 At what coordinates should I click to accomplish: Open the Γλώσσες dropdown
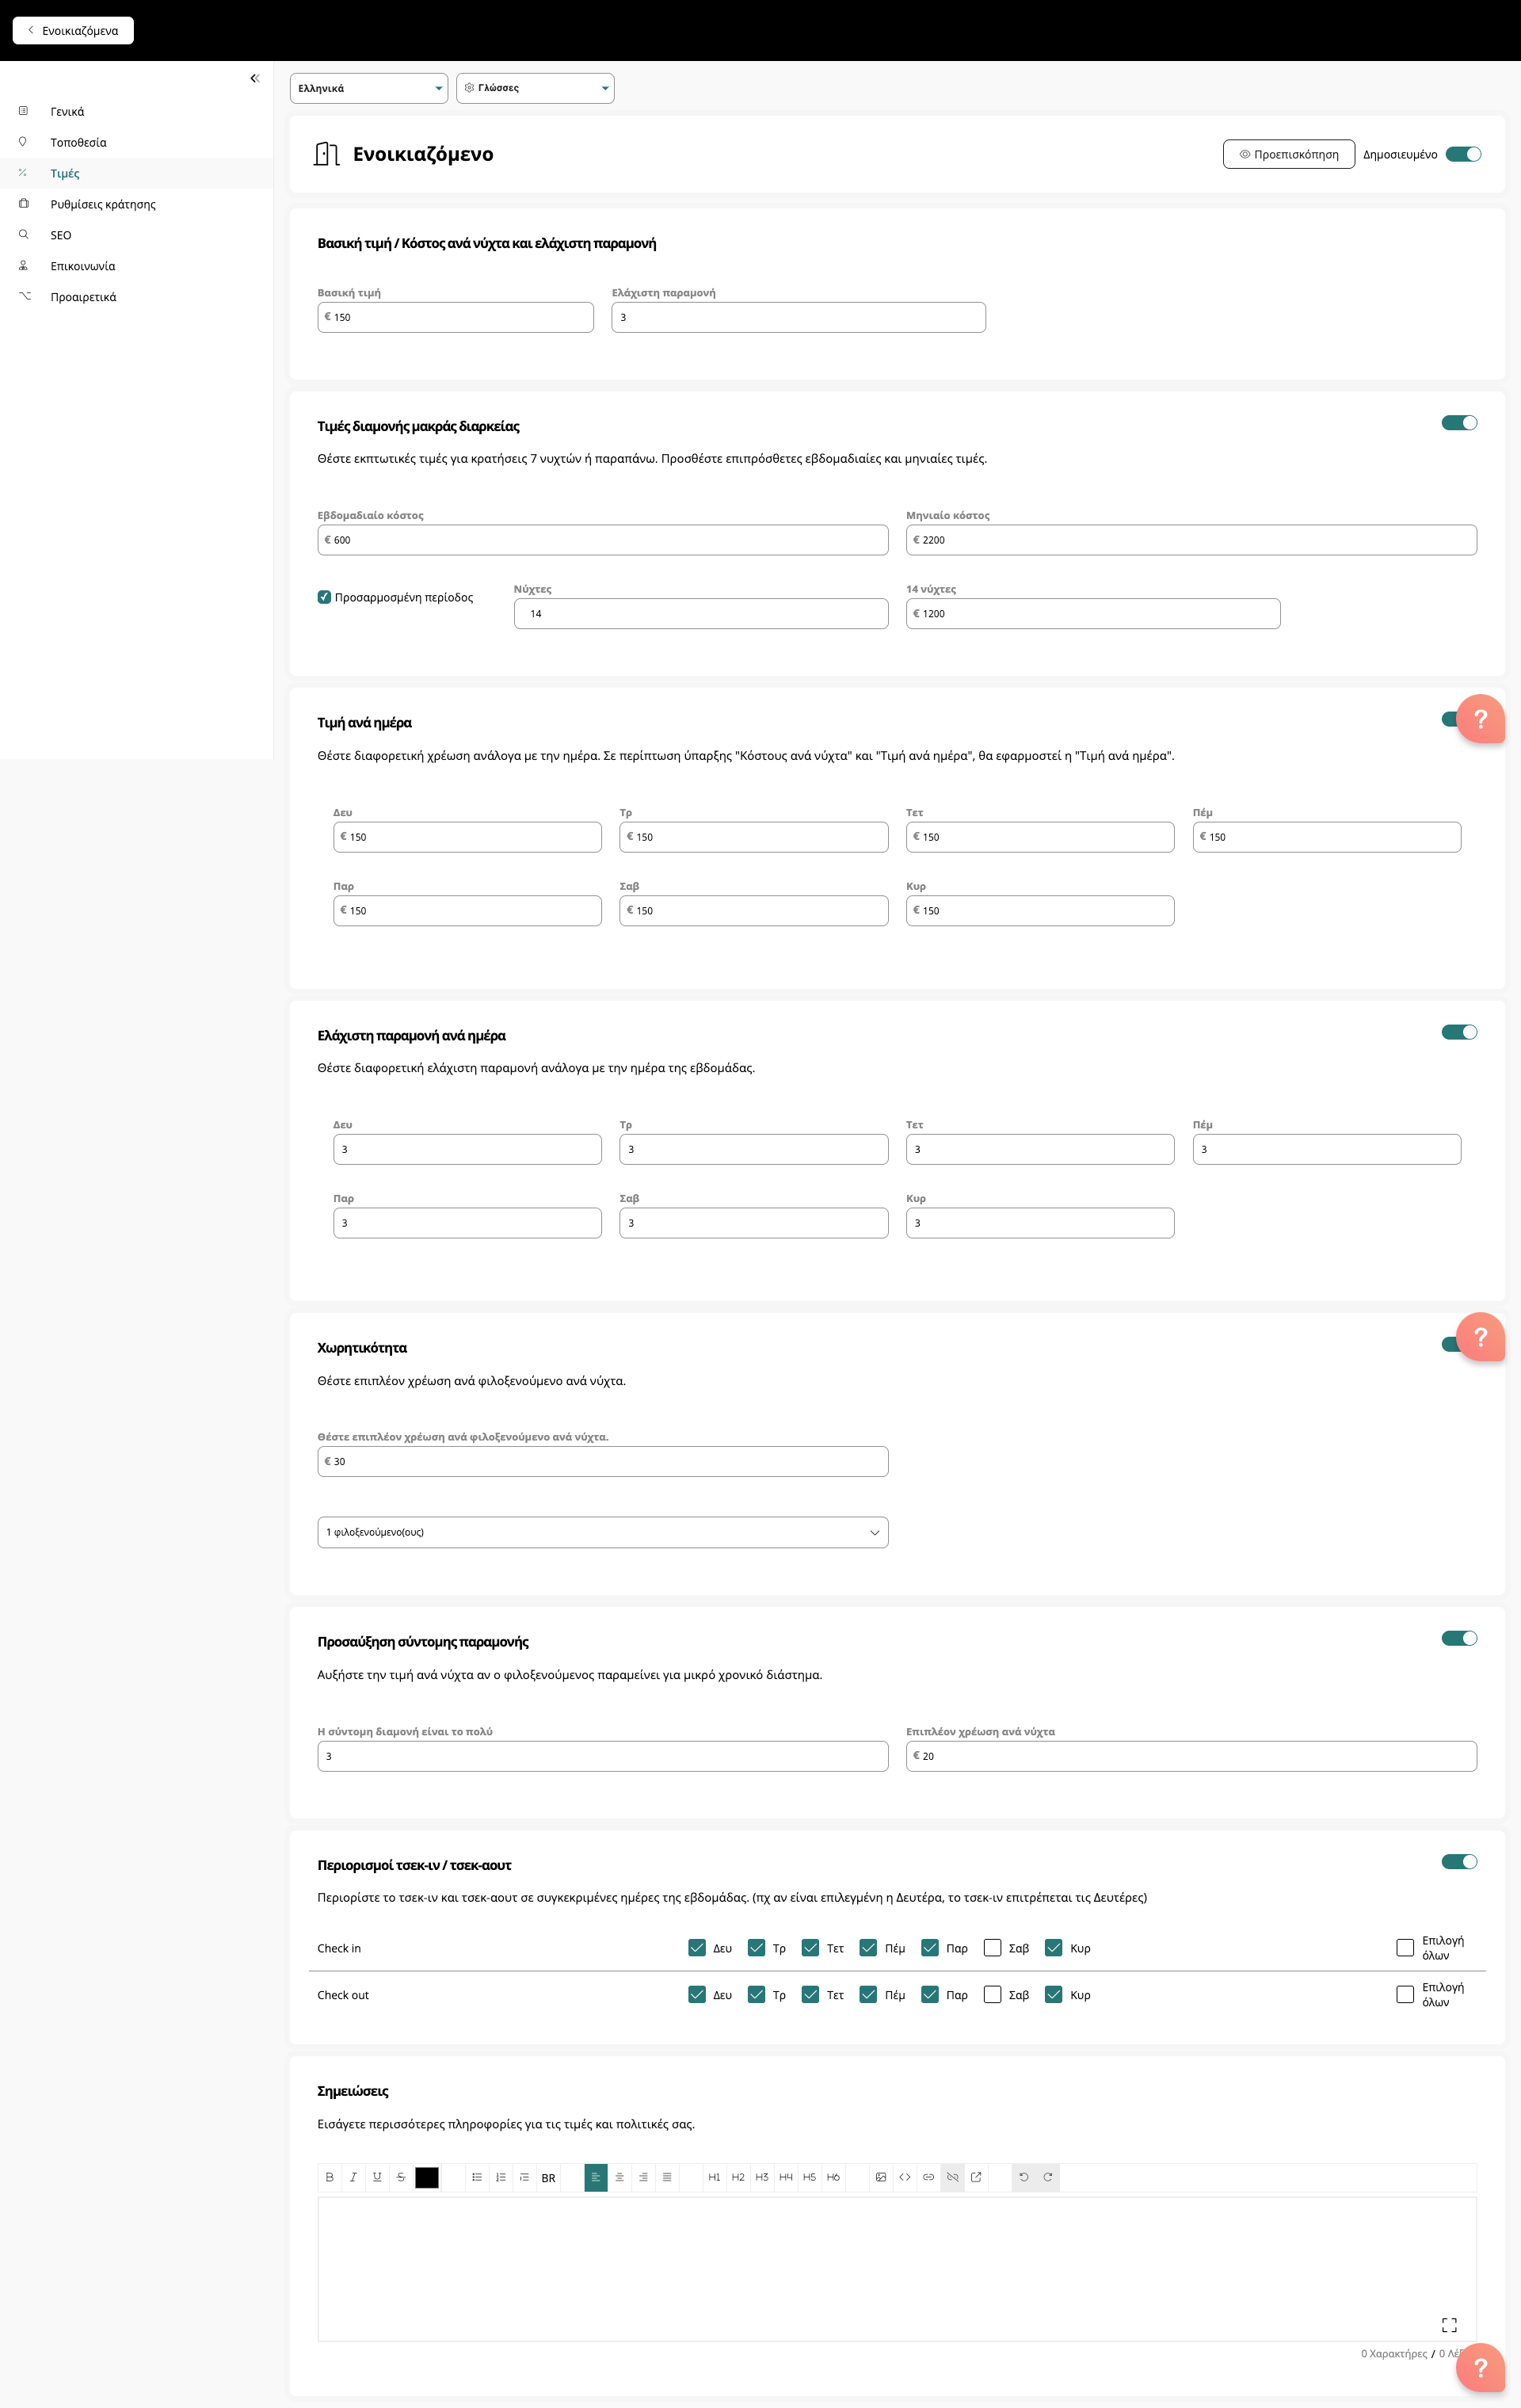(x=535, y=88)
